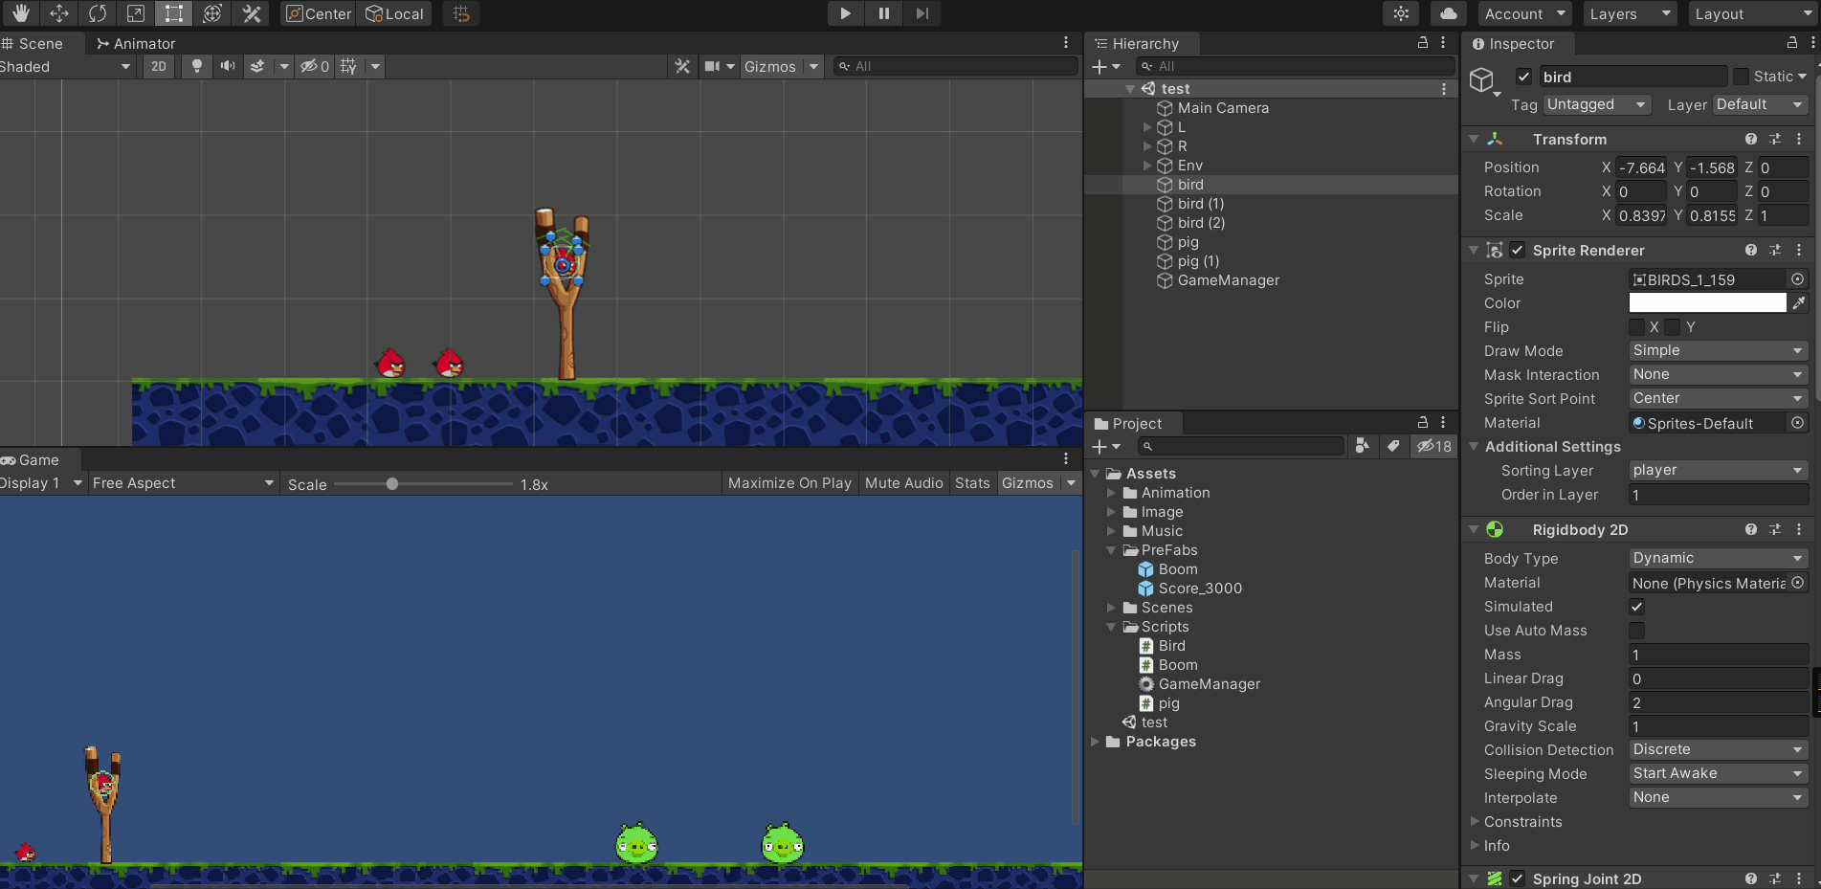Toggle bird object active checkbox

[1524, 77]
